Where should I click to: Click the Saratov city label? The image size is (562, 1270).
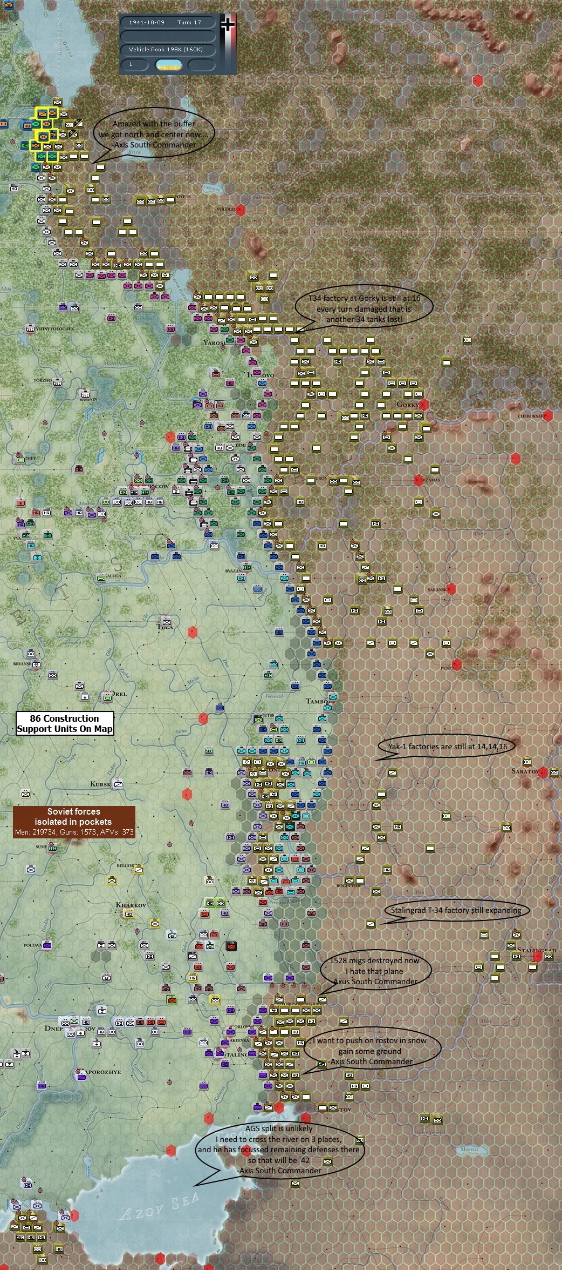point(525,771)
